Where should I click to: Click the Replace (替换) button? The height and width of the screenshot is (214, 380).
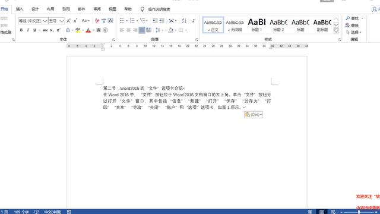click(x=352, y=25)
